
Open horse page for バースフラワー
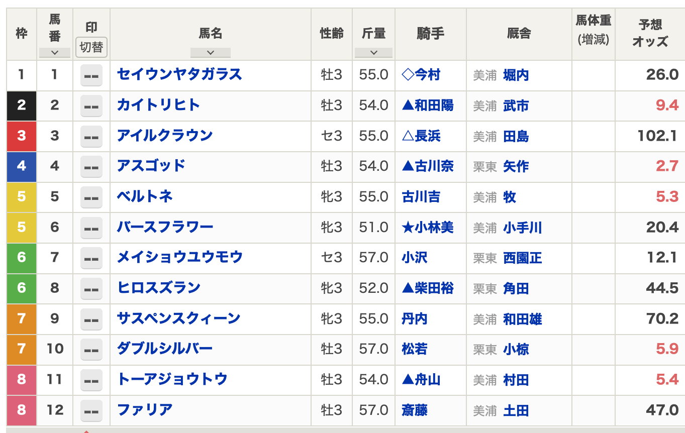[165, 227]
